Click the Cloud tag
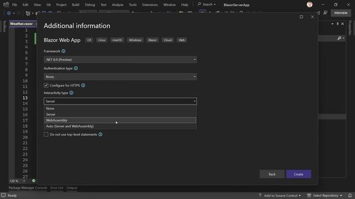Screen dimensions: 355x199 [x=168, y=40]
